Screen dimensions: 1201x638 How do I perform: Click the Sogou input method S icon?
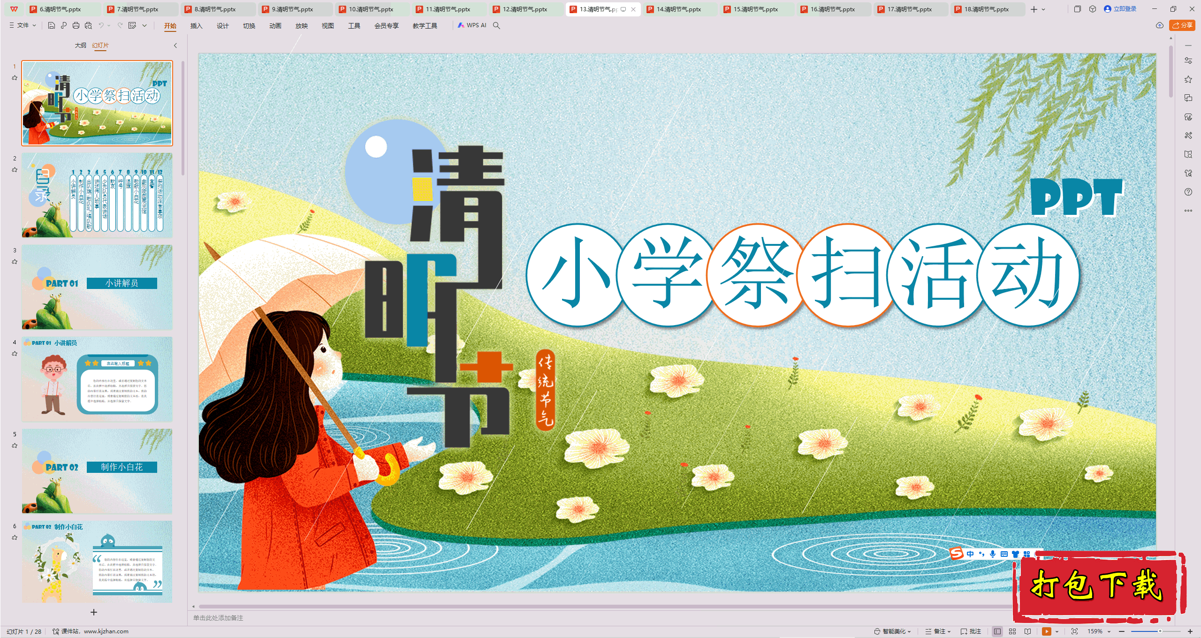coord(956,554)
